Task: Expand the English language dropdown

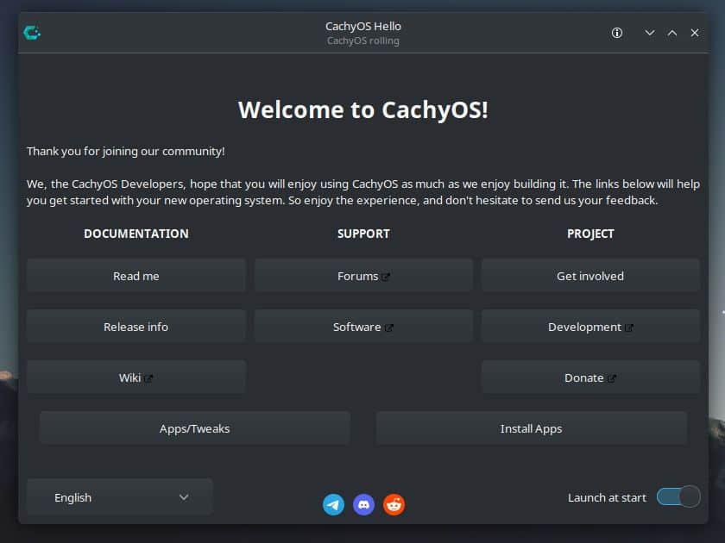Action: point(120,497)
